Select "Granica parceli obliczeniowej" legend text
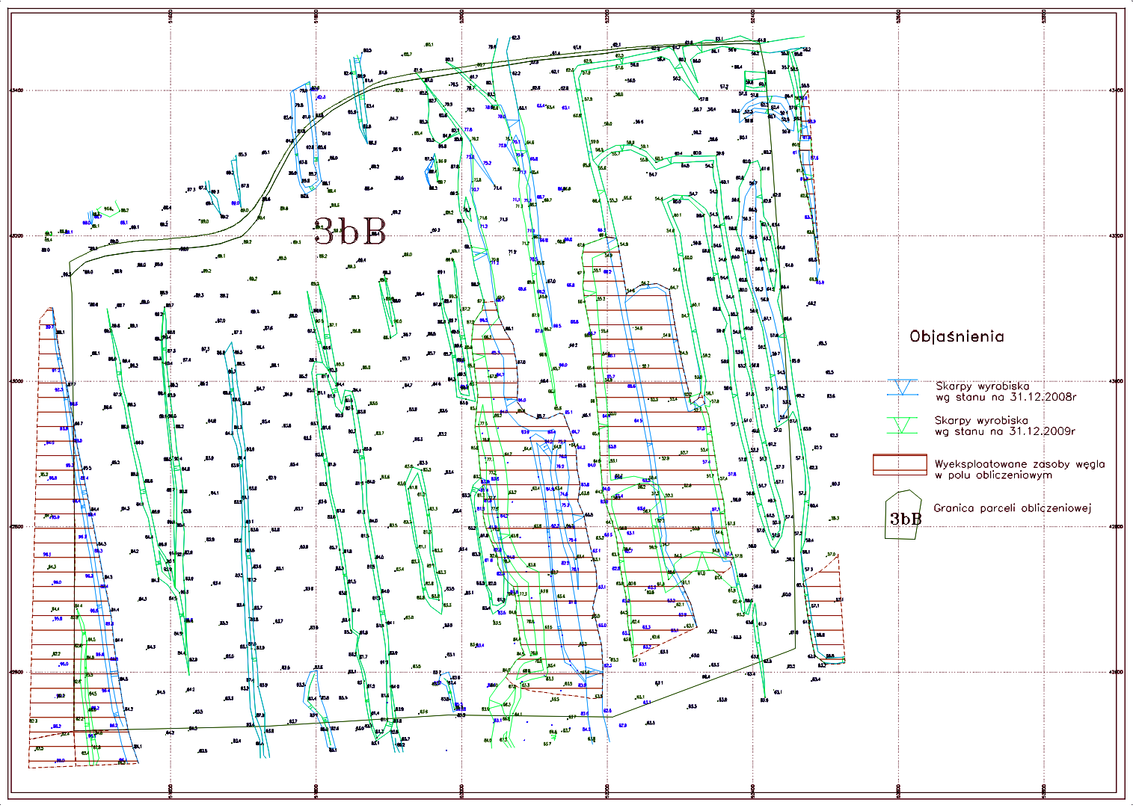The height and width of the screenshot is (808, 1133). click(1012, 508)
